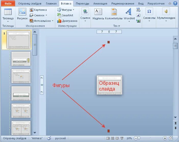Switch to normal view icon in status bar

click(108, 138)
